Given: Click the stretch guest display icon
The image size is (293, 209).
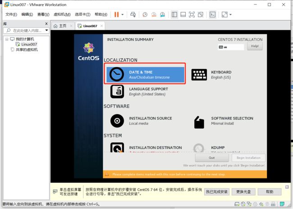Looking at the screenshot, I should [x=224, y=14].
